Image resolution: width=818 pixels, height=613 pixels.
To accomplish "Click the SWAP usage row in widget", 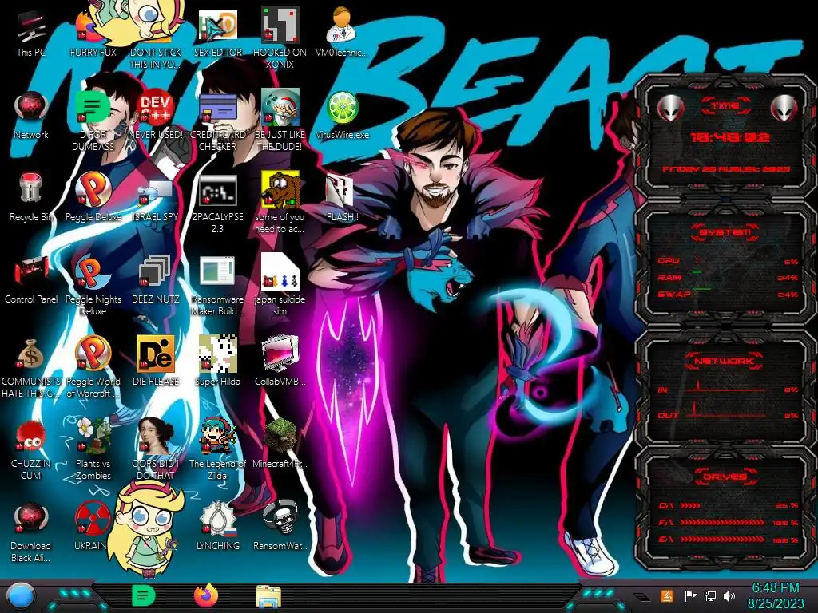I will pyautogui.click(x=728, y=294).
